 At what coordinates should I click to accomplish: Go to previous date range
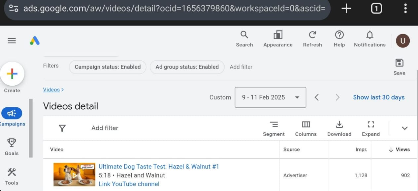pos(316,97)
